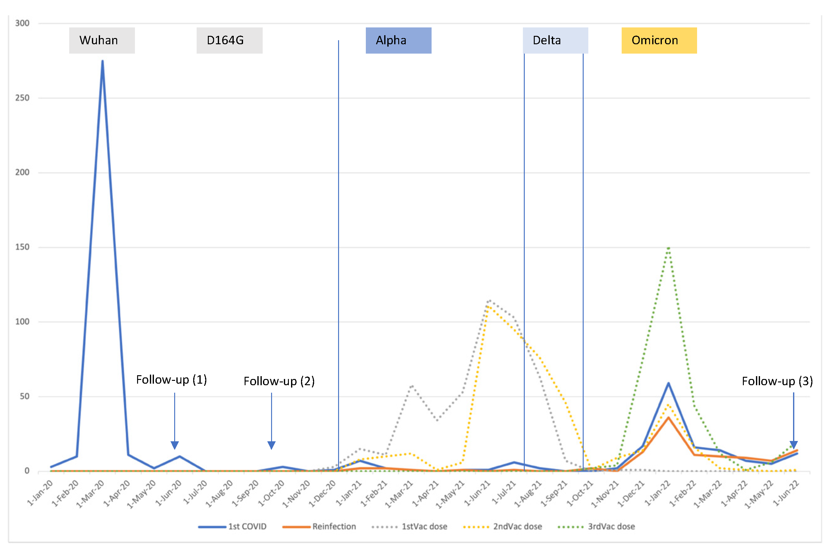Select the yellow Omicron label box
Viewport: 832px width, 551px height.
[x=659, y=41]
